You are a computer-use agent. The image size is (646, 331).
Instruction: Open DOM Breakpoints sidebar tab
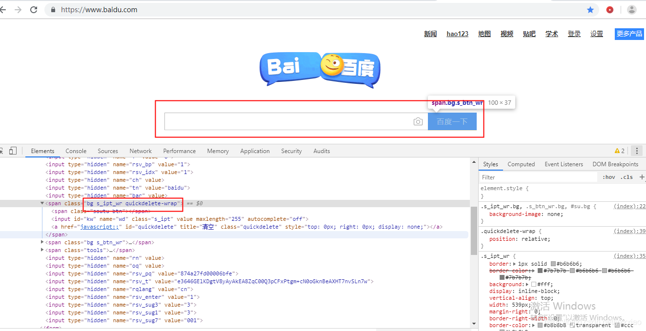[x=615, y=164]
